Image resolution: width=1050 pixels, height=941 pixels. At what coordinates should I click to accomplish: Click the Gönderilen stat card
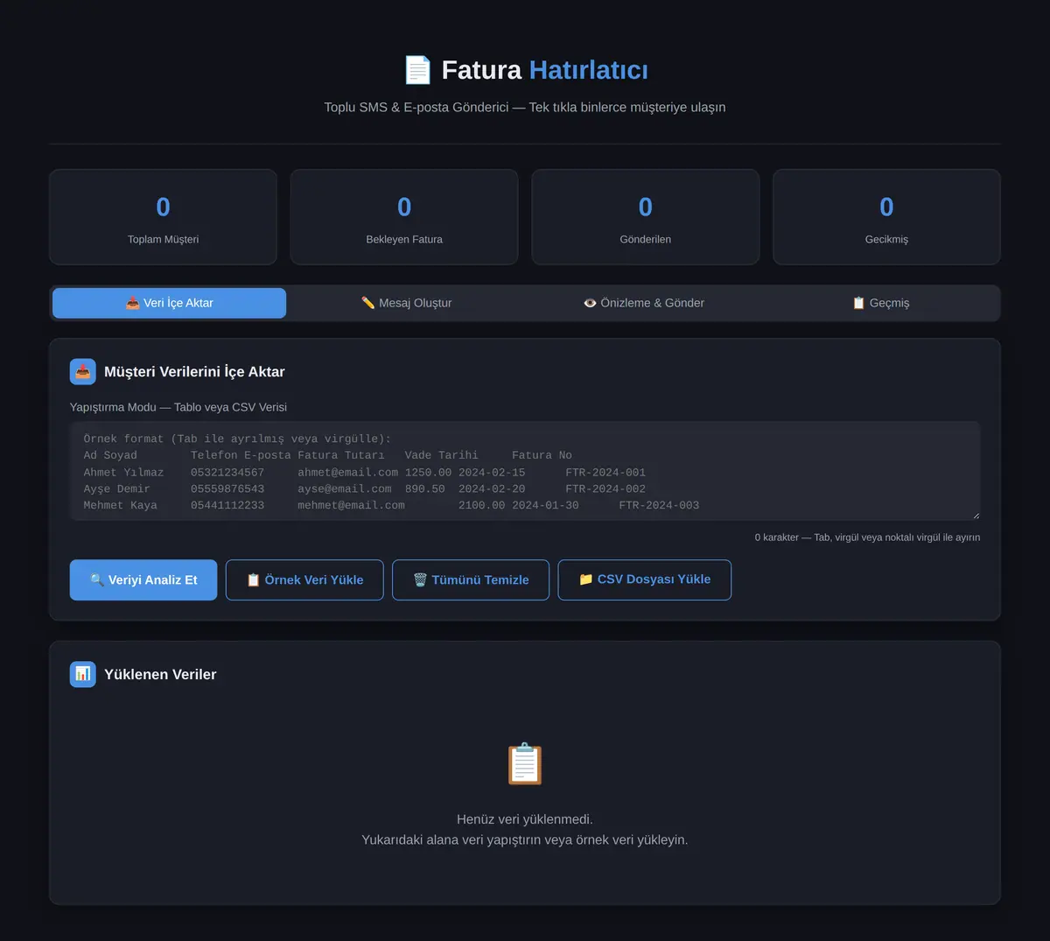click(646, 217)
